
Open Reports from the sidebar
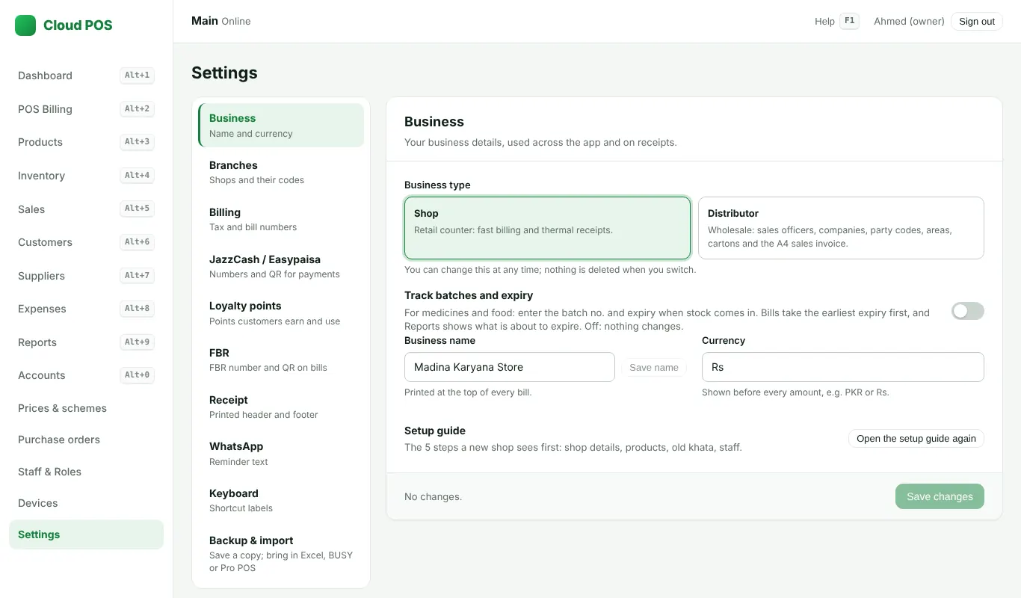86,342
